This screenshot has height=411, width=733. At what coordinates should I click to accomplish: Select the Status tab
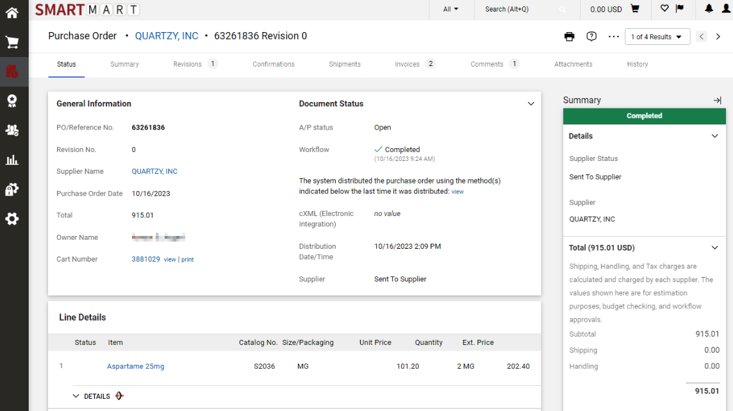[x=67, y=65]
